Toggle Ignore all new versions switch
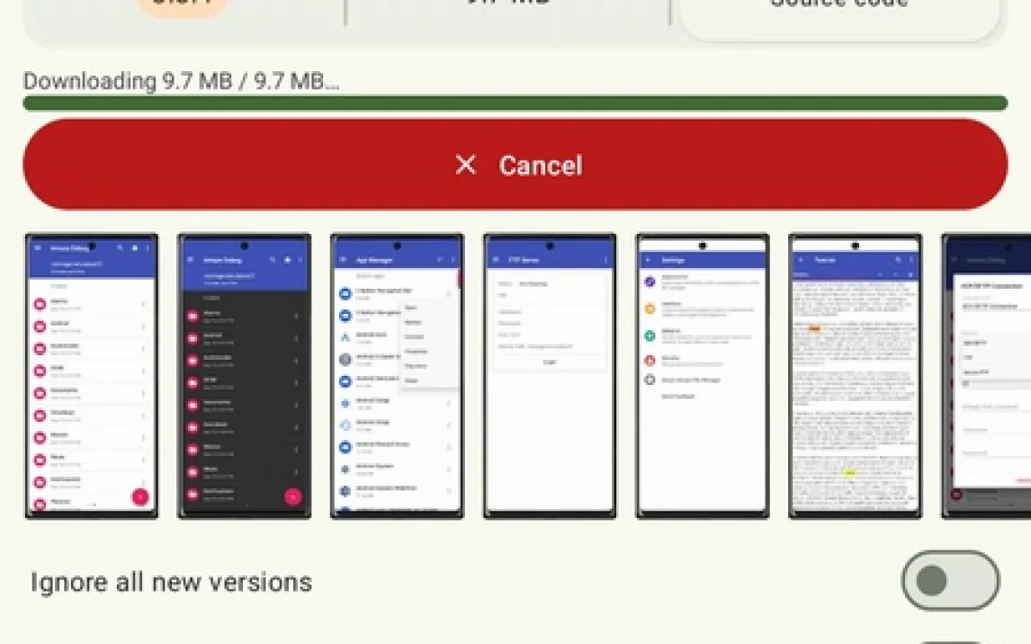This screenshot has width=1031, height=644. [950, 581]
